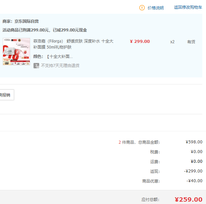The width and height of the screenshot is (206, 204).
Task: Click the color option 【十全大补面...
Action: click(x=60, y=57)
